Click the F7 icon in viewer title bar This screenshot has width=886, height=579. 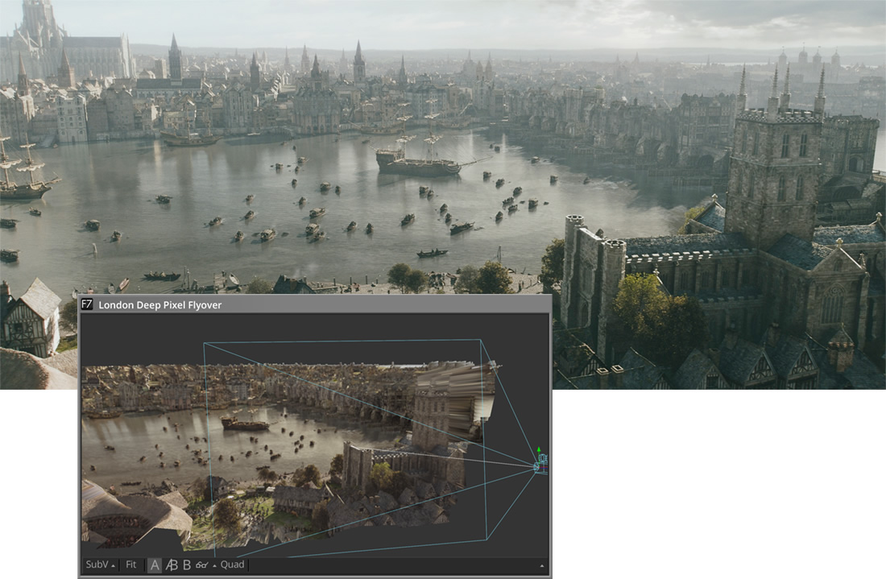click(x=87, y=305)
